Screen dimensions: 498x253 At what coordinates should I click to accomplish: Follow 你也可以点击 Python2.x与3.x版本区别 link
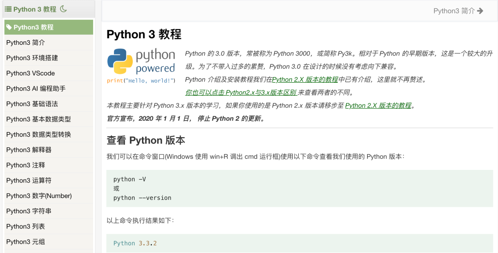point(241,92)
